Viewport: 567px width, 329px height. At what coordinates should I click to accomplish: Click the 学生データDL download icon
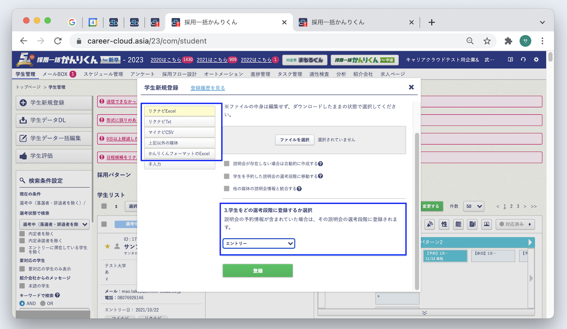pos(23,121)
